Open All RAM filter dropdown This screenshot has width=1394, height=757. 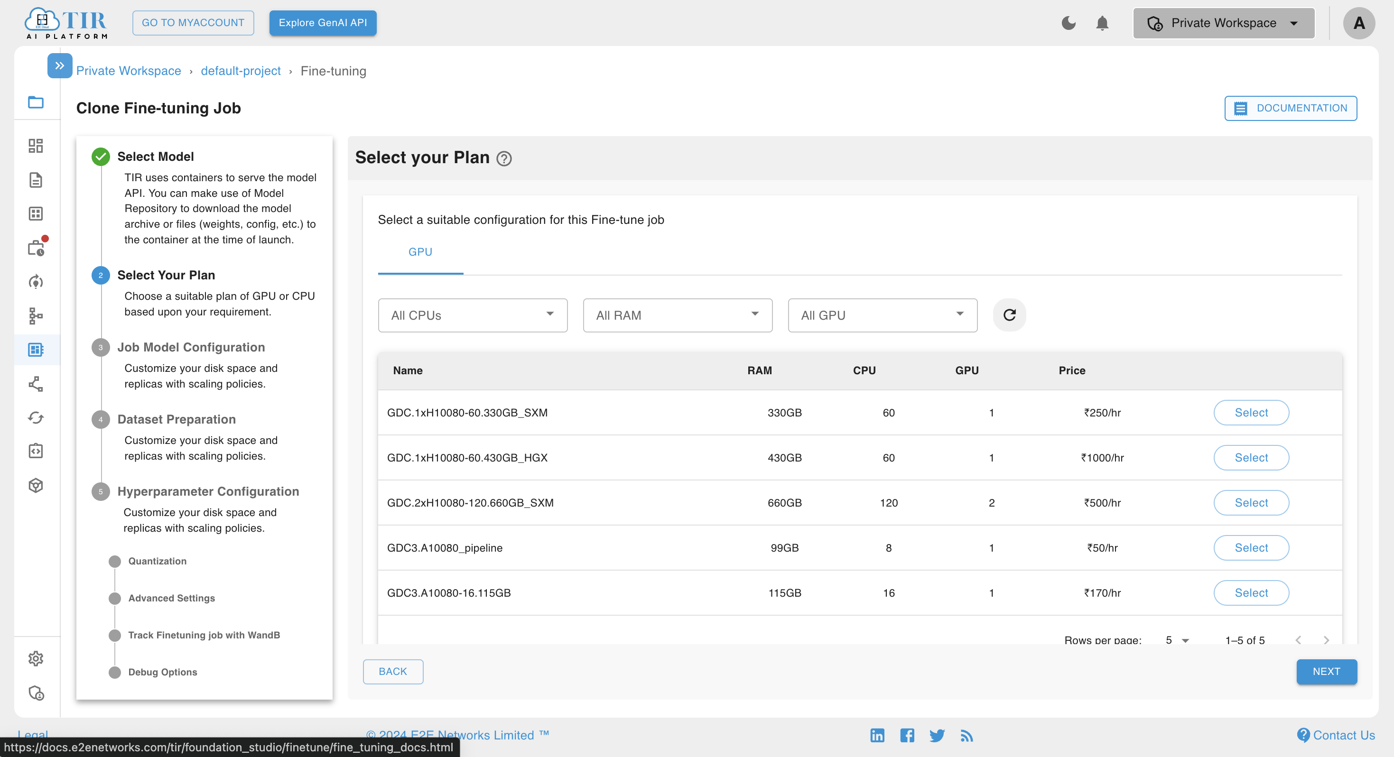[678, 315]
